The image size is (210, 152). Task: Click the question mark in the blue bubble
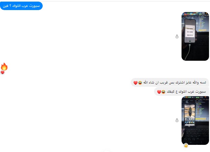pyautogui.click(x=10, y=6)
